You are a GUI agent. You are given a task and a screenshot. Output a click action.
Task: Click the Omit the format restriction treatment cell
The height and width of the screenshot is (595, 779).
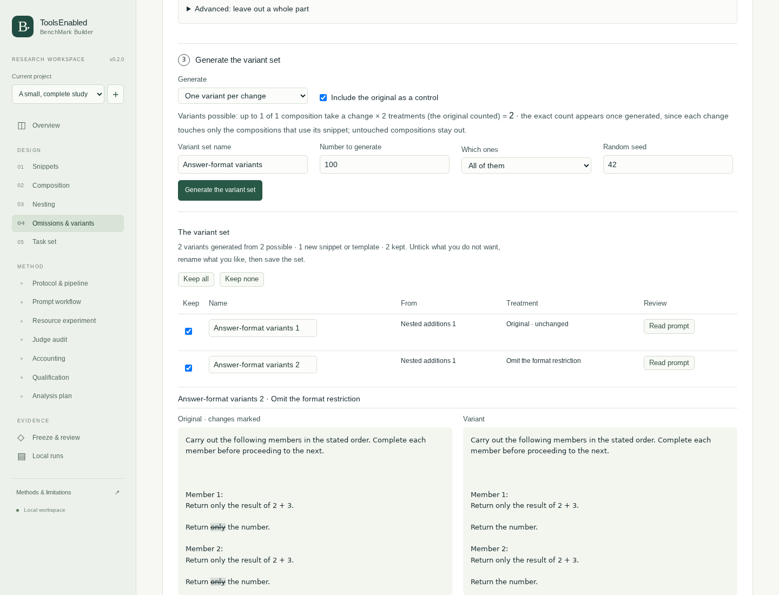click(544, 361)
